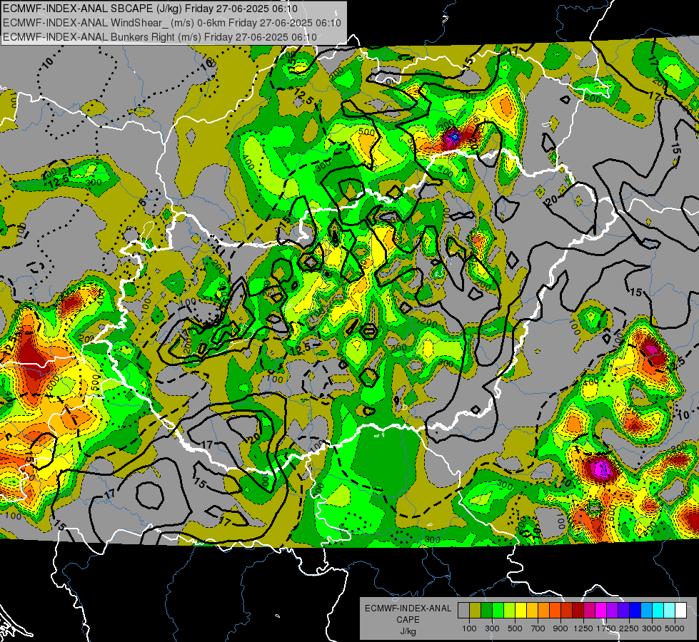Click the bright magenta legend swatch
The image size is (699, 642).
601,610
